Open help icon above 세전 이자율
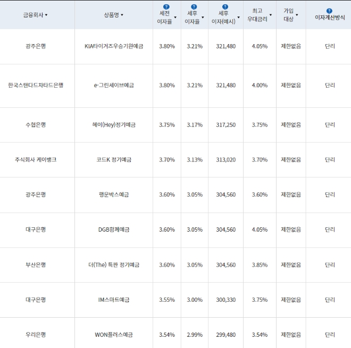 tap(166, 7)
